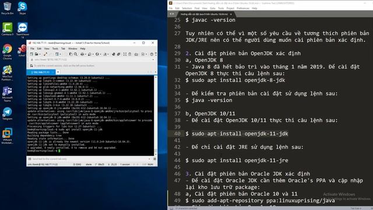The image size is (373, 210).
Task: Click '1 session' in Xshell status bar
Action: (x=125, y=164)
